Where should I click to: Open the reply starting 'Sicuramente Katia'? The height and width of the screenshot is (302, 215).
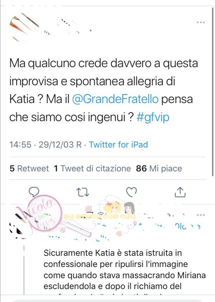[125, 270]
